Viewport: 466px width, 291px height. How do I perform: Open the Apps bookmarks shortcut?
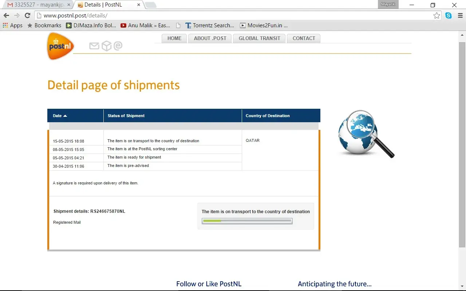pos(13,25)
